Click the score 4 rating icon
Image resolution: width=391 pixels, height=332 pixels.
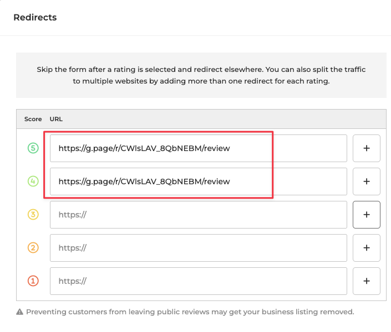(x=33, y=181)
